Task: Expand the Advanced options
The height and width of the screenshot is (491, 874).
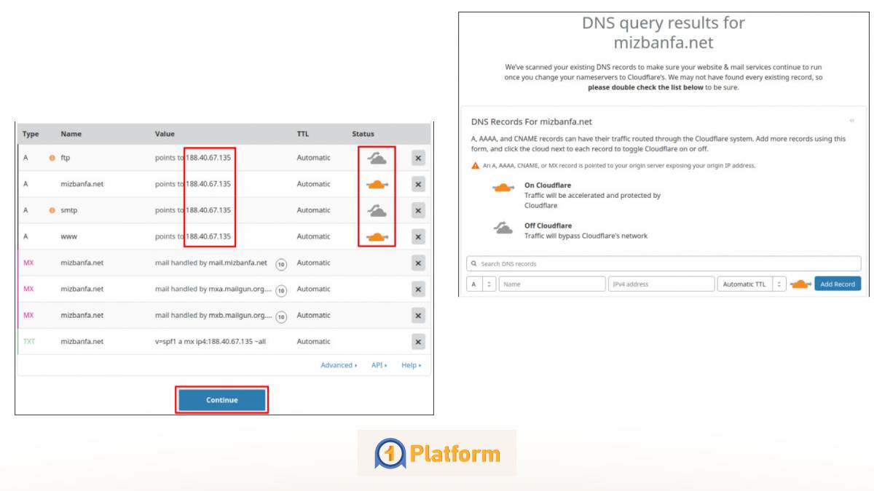Action: click(x=338, y=364)
